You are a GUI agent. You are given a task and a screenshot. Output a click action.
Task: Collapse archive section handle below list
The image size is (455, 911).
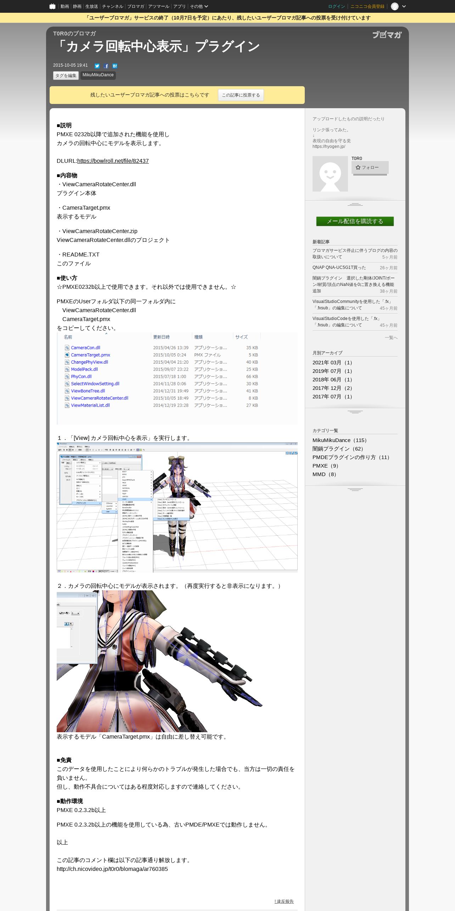coord(355,412)
